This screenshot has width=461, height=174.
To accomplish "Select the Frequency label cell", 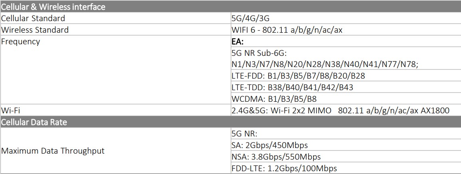I will click(x=21, y=42).
